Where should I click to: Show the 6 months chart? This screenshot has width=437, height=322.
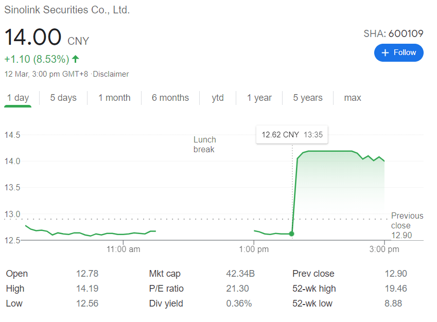pyautogui.click(x=170, y=98)
